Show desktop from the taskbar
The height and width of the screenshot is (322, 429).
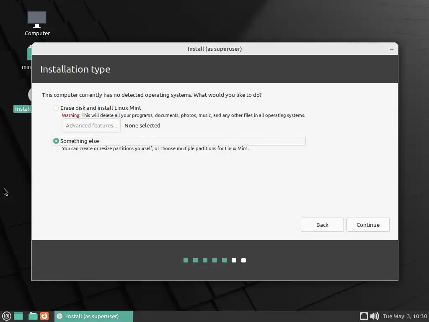18,316
